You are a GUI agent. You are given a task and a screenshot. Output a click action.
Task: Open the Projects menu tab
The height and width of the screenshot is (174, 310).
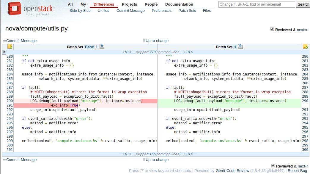pyautogui.click(x=129, y=4)
